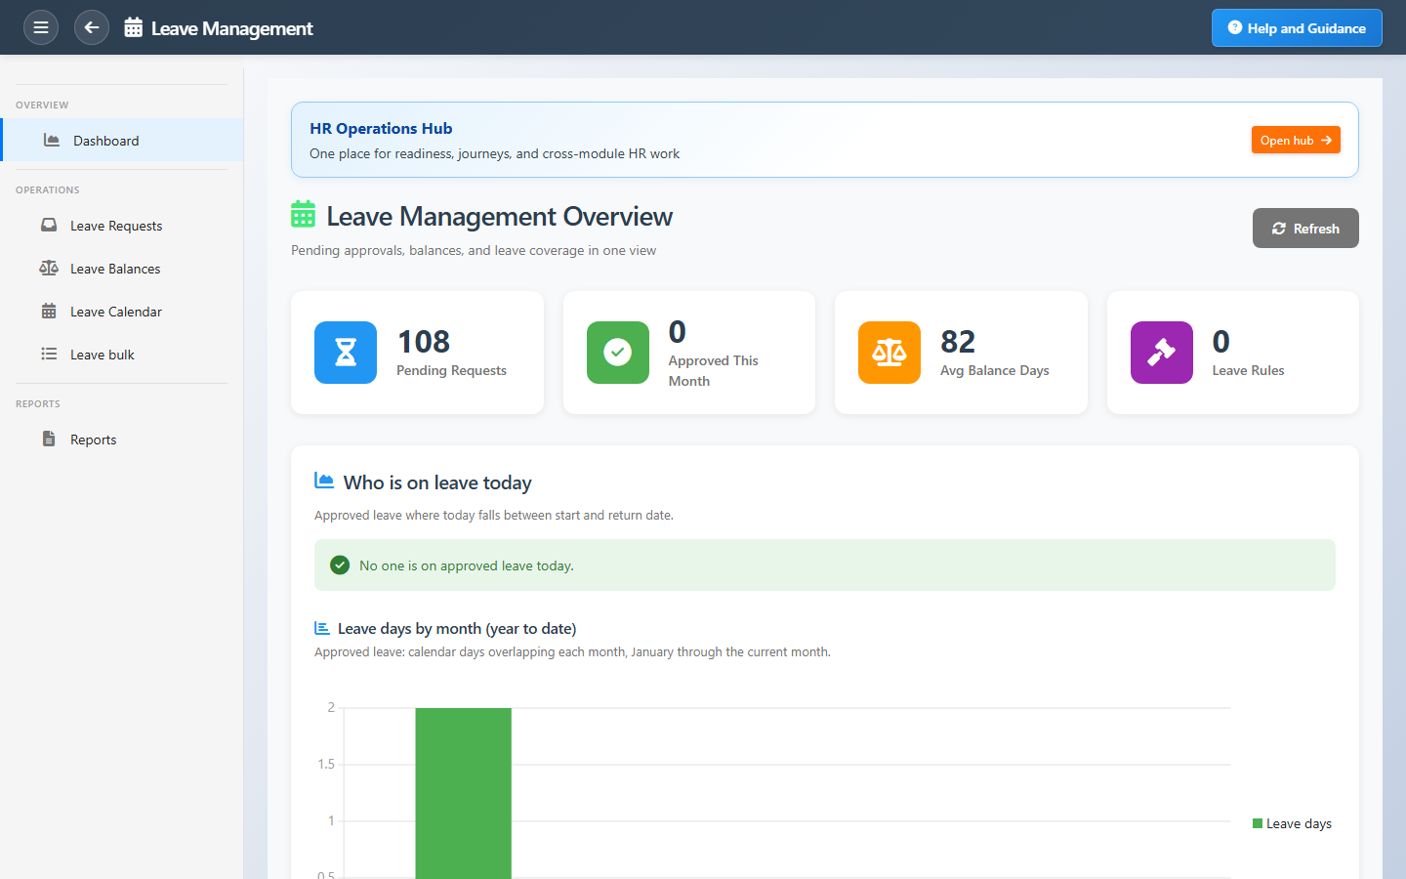
Task: Click the calendar icon beside Leave Management title
Action: pos(134,27)
